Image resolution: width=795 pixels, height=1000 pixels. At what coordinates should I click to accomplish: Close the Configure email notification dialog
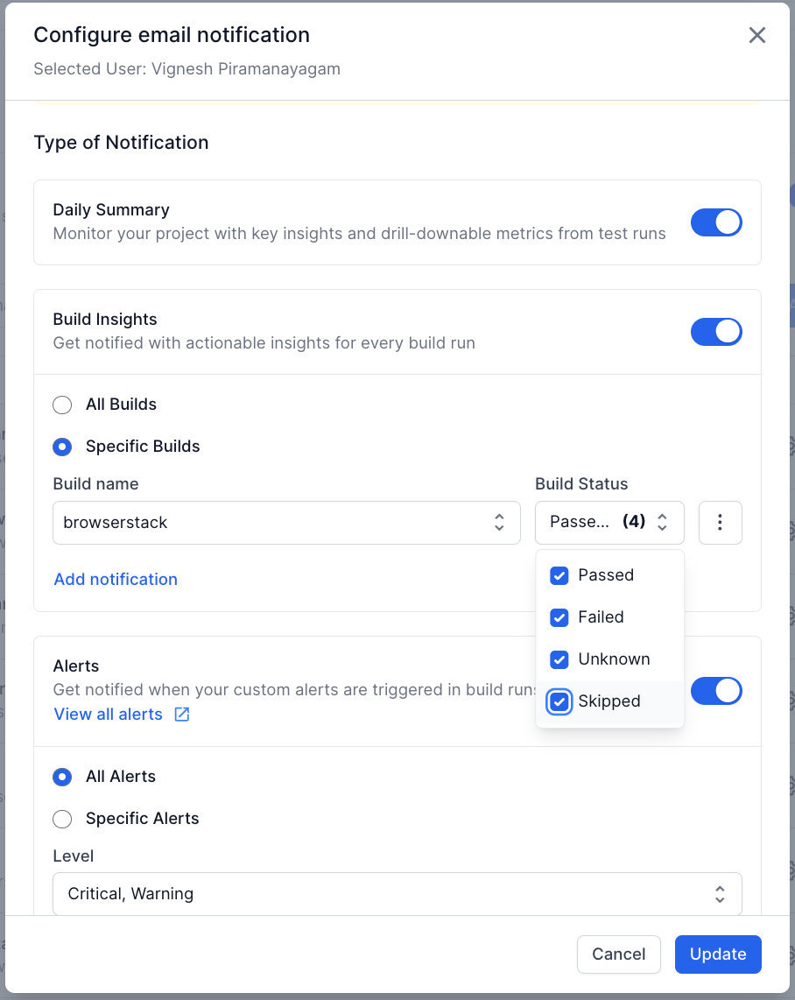click(x=756, y=35)
